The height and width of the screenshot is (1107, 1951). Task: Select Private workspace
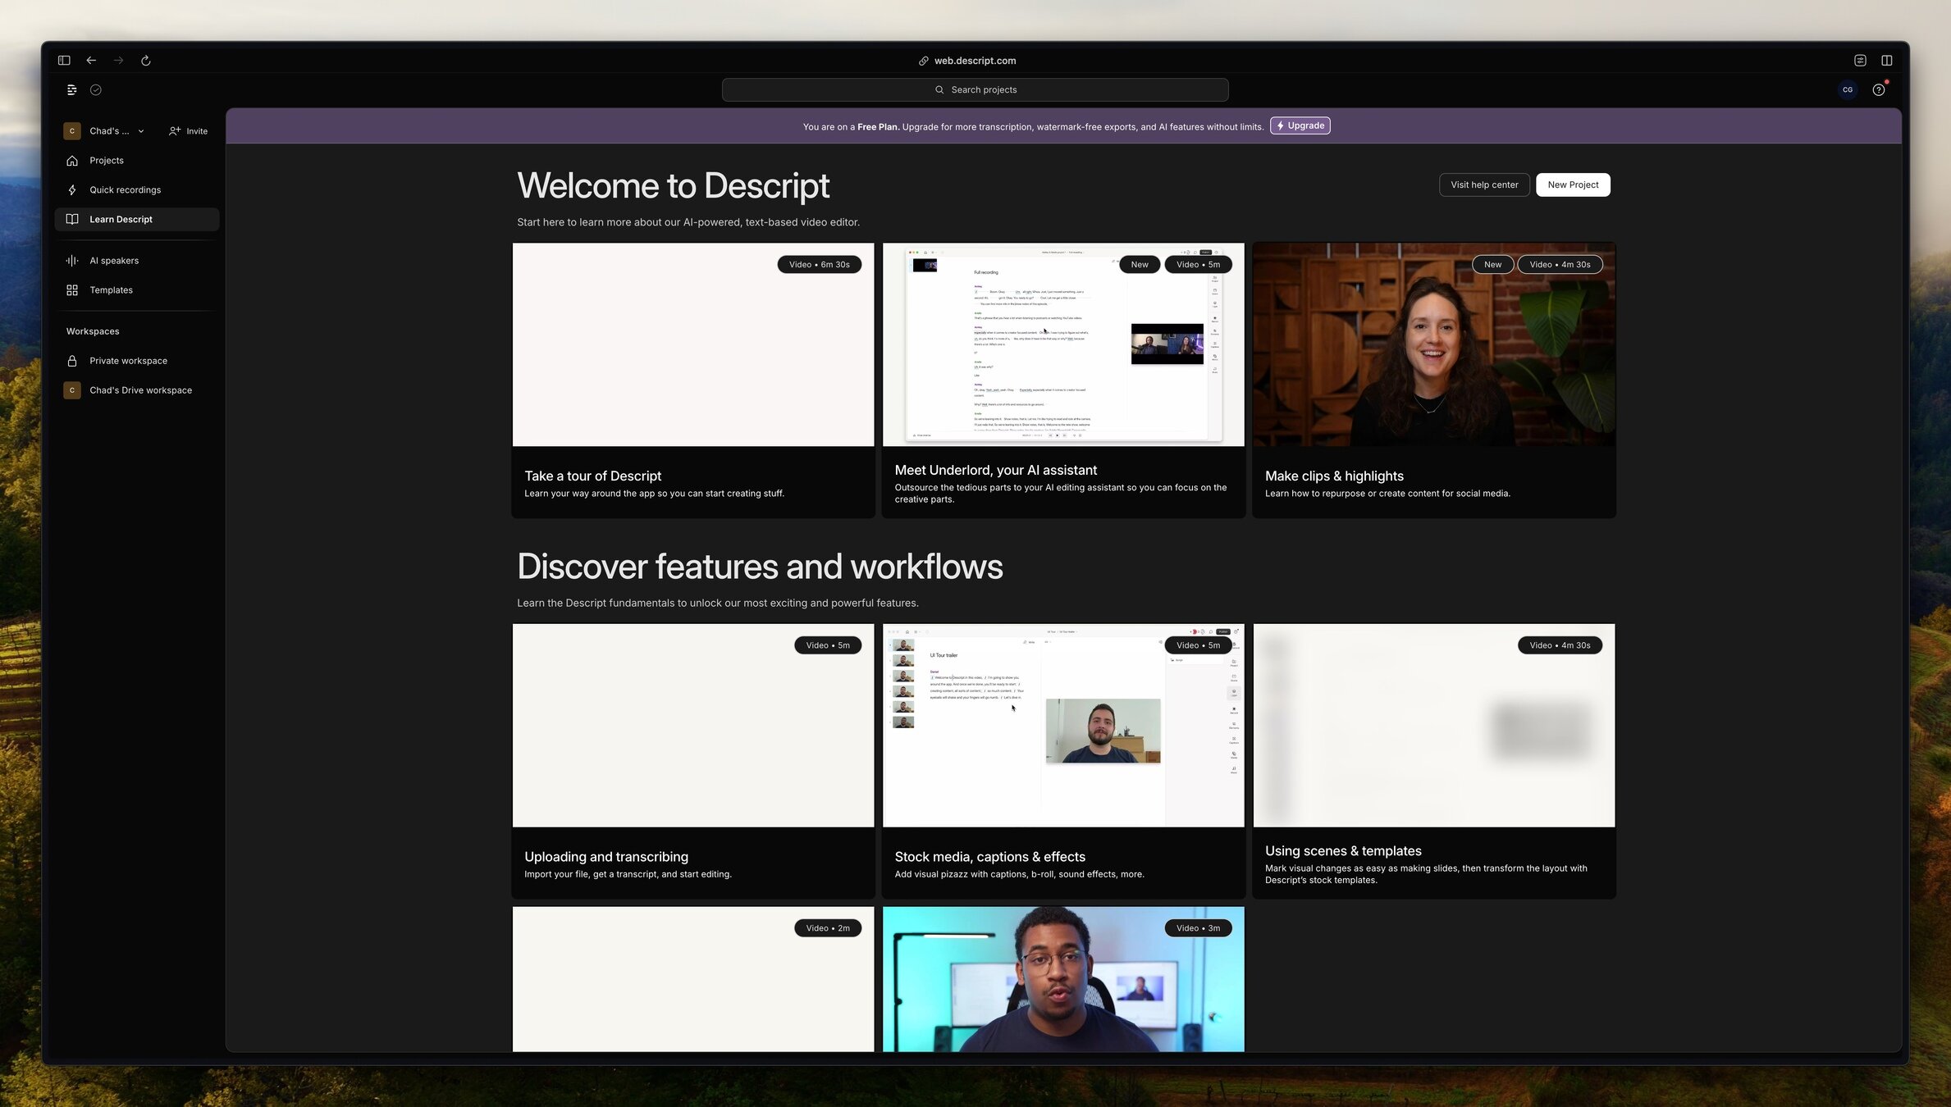click(x=128, y=361)
